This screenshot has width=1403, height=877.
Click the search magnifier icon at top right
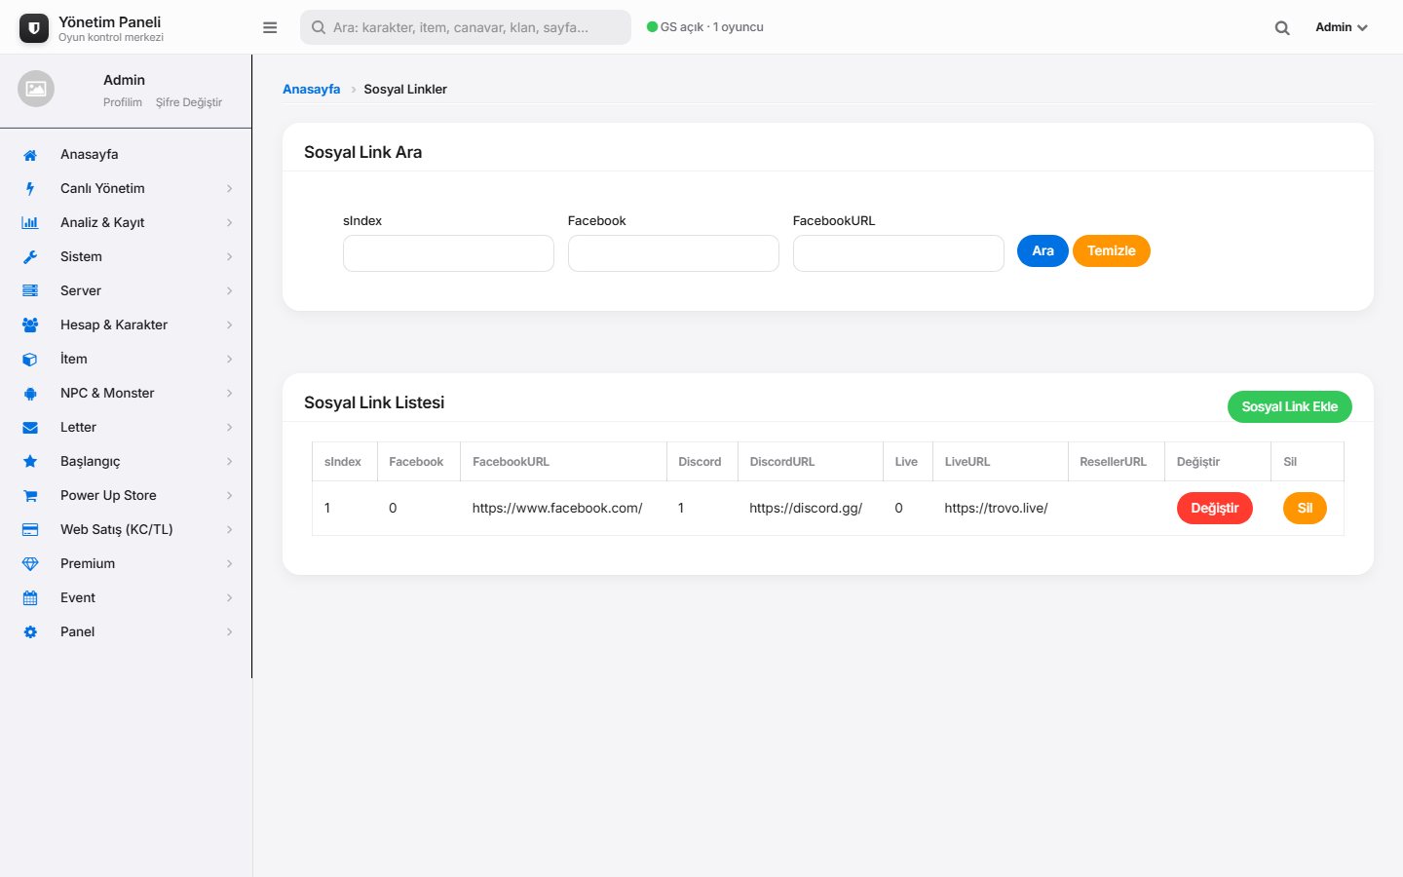[1282, 28]
